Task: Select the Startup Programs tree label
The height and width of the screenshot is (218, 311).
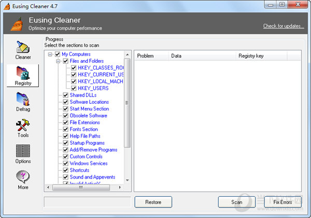Action: point(87,143)
